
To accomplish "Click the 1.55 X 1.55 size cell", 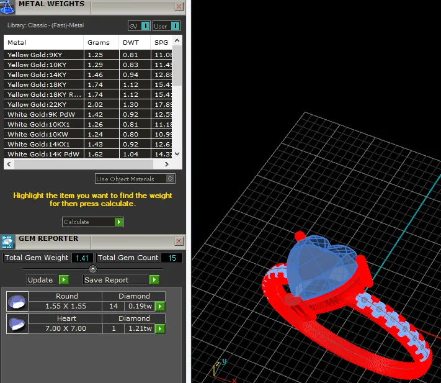I will [x=66, y=306].
